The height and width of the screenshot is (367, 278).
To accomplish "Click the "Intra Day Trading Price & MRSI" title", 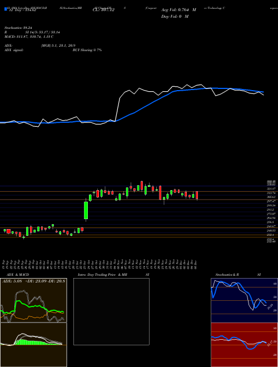I will tap(113, 275).
